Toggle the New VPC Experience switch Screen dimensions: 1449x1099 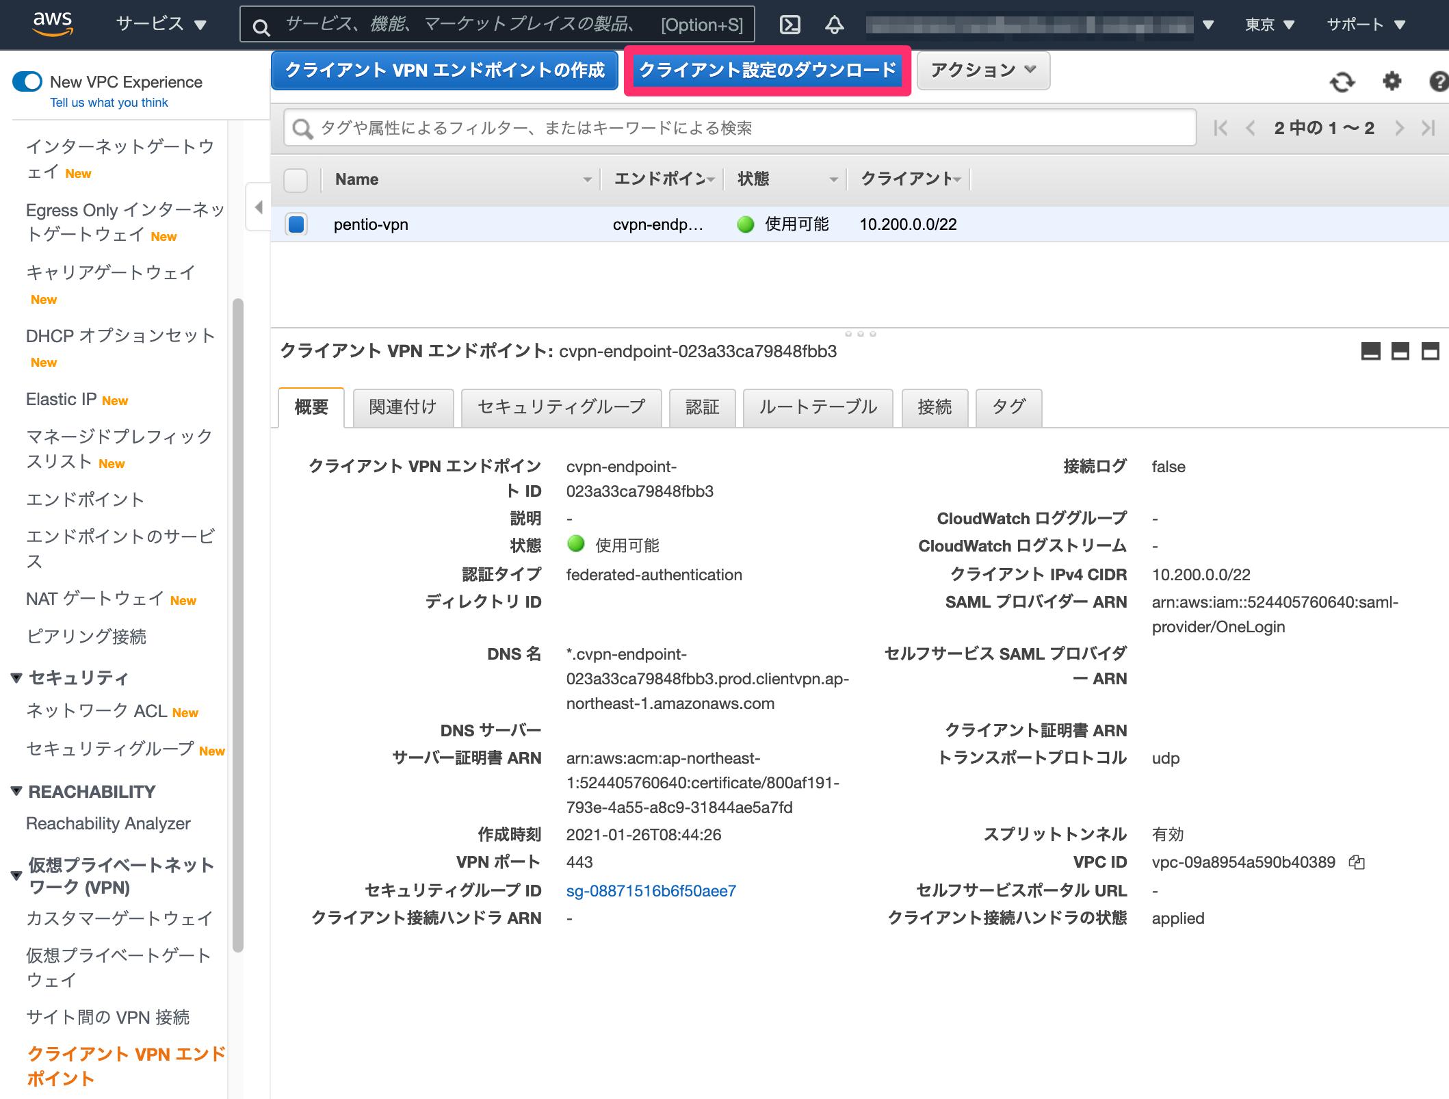click(28, 81)
